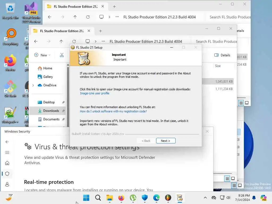Image resolution: width=272 pixels, height=204 pixels.
Task: Open the clock and date flyout
Action: pyautogui.click(x=242, y=198)
